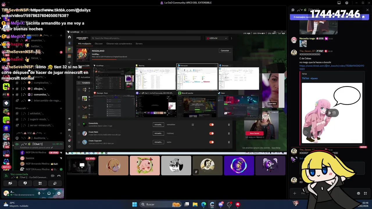
Task: Click the Minecraft projects search field
Action: (145, 38)
